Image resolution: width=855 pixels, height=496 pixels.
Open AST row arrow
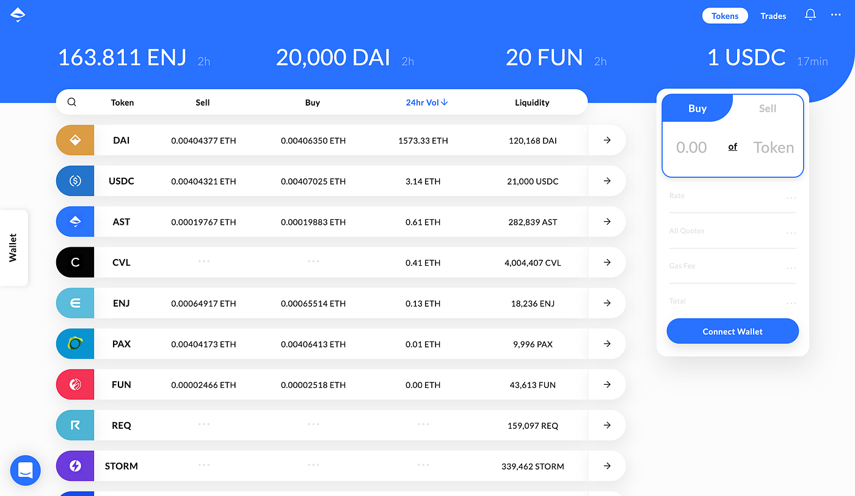pos(607,222)
